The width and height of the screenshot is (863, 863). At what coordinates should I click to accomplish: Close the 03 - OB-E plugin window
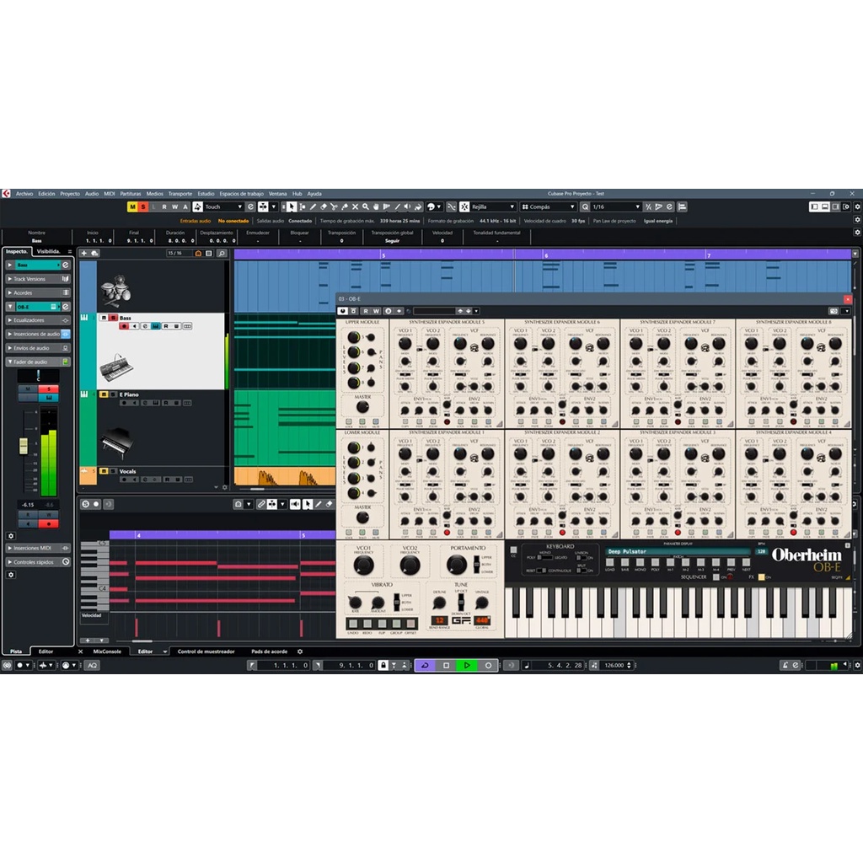click(848, 299)
